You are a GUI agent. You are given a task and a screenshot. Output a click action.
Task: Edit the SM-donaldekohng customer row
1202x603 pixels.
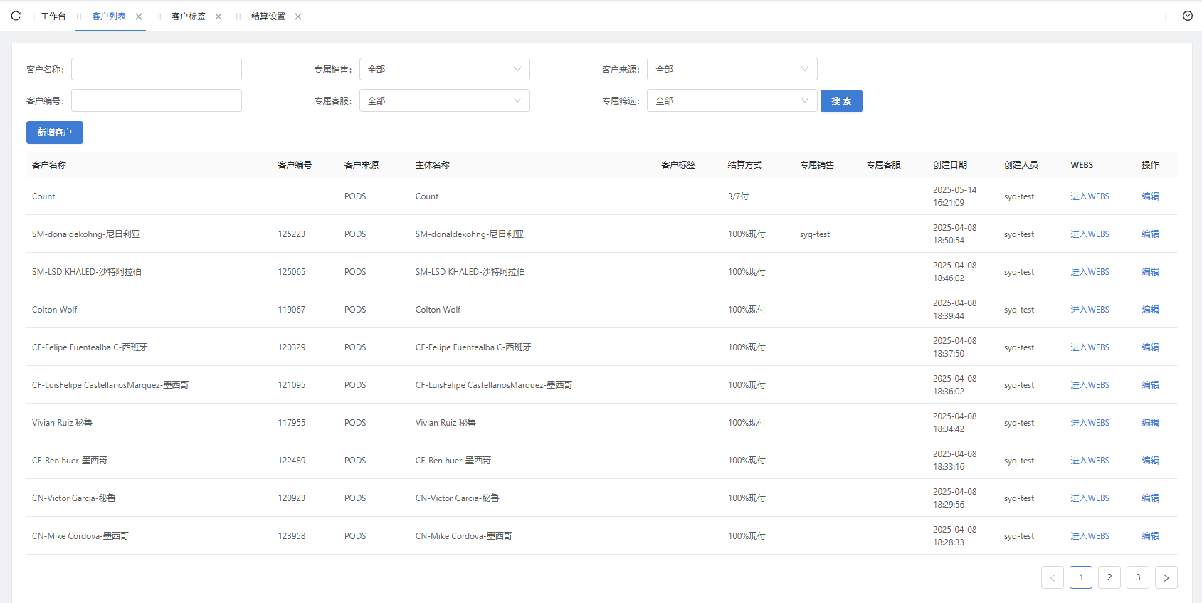coord(1150,234)
